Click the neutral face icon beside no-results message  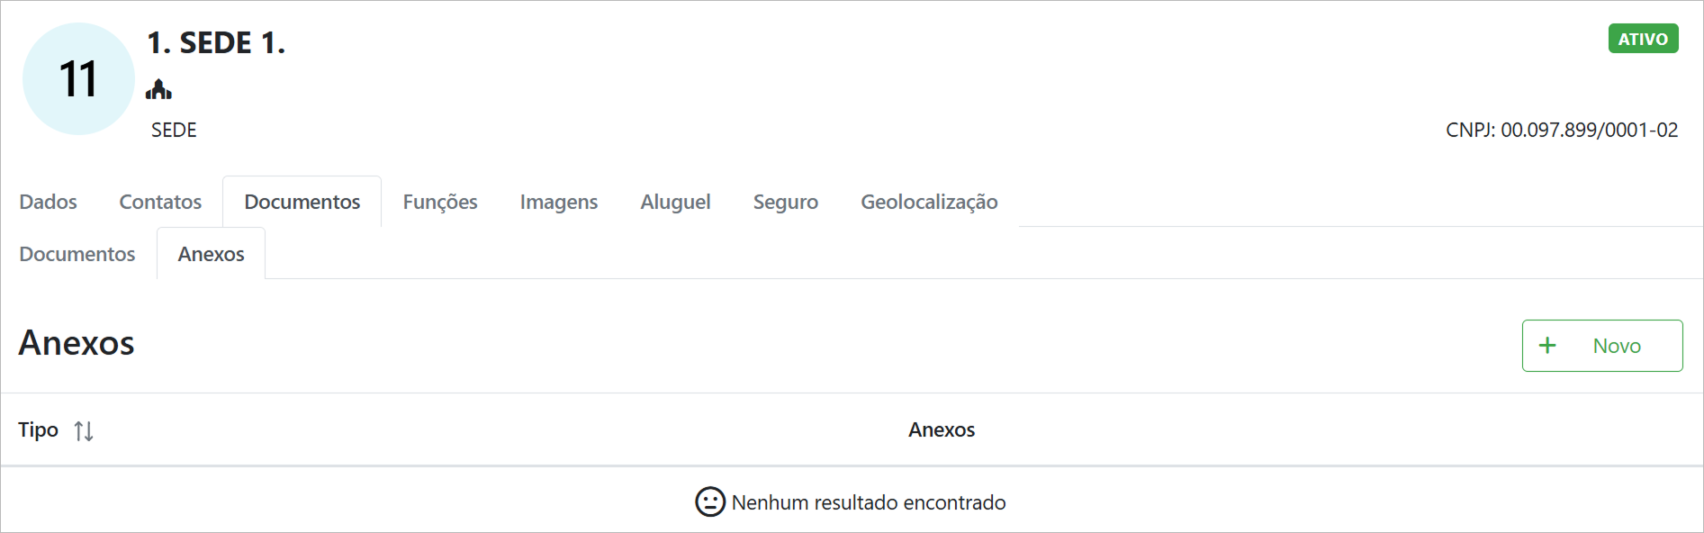pos(709,502)
